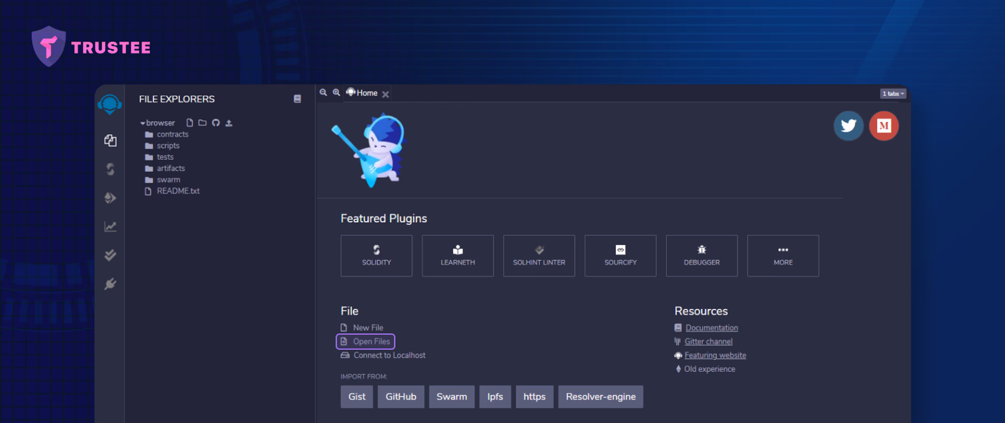Open the Solidity compiler sidebar icon
Image resolution: width=1005 pixels, height=423 pixels.
[x=110, y=169]
